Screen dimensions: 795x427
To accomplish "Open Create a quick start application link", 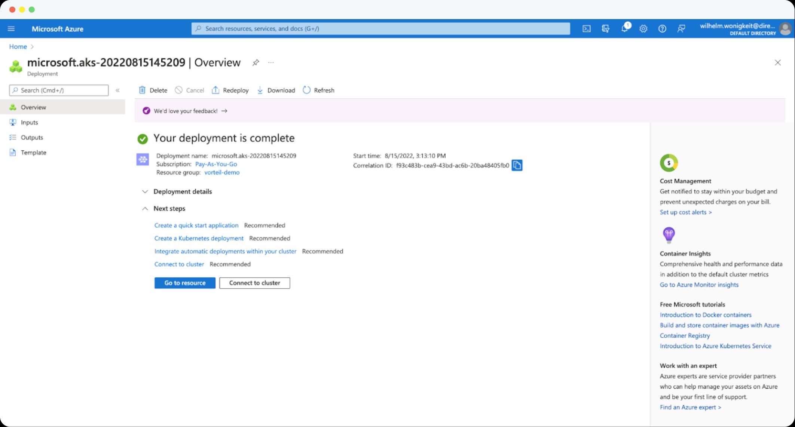I will tap(196, 225).
